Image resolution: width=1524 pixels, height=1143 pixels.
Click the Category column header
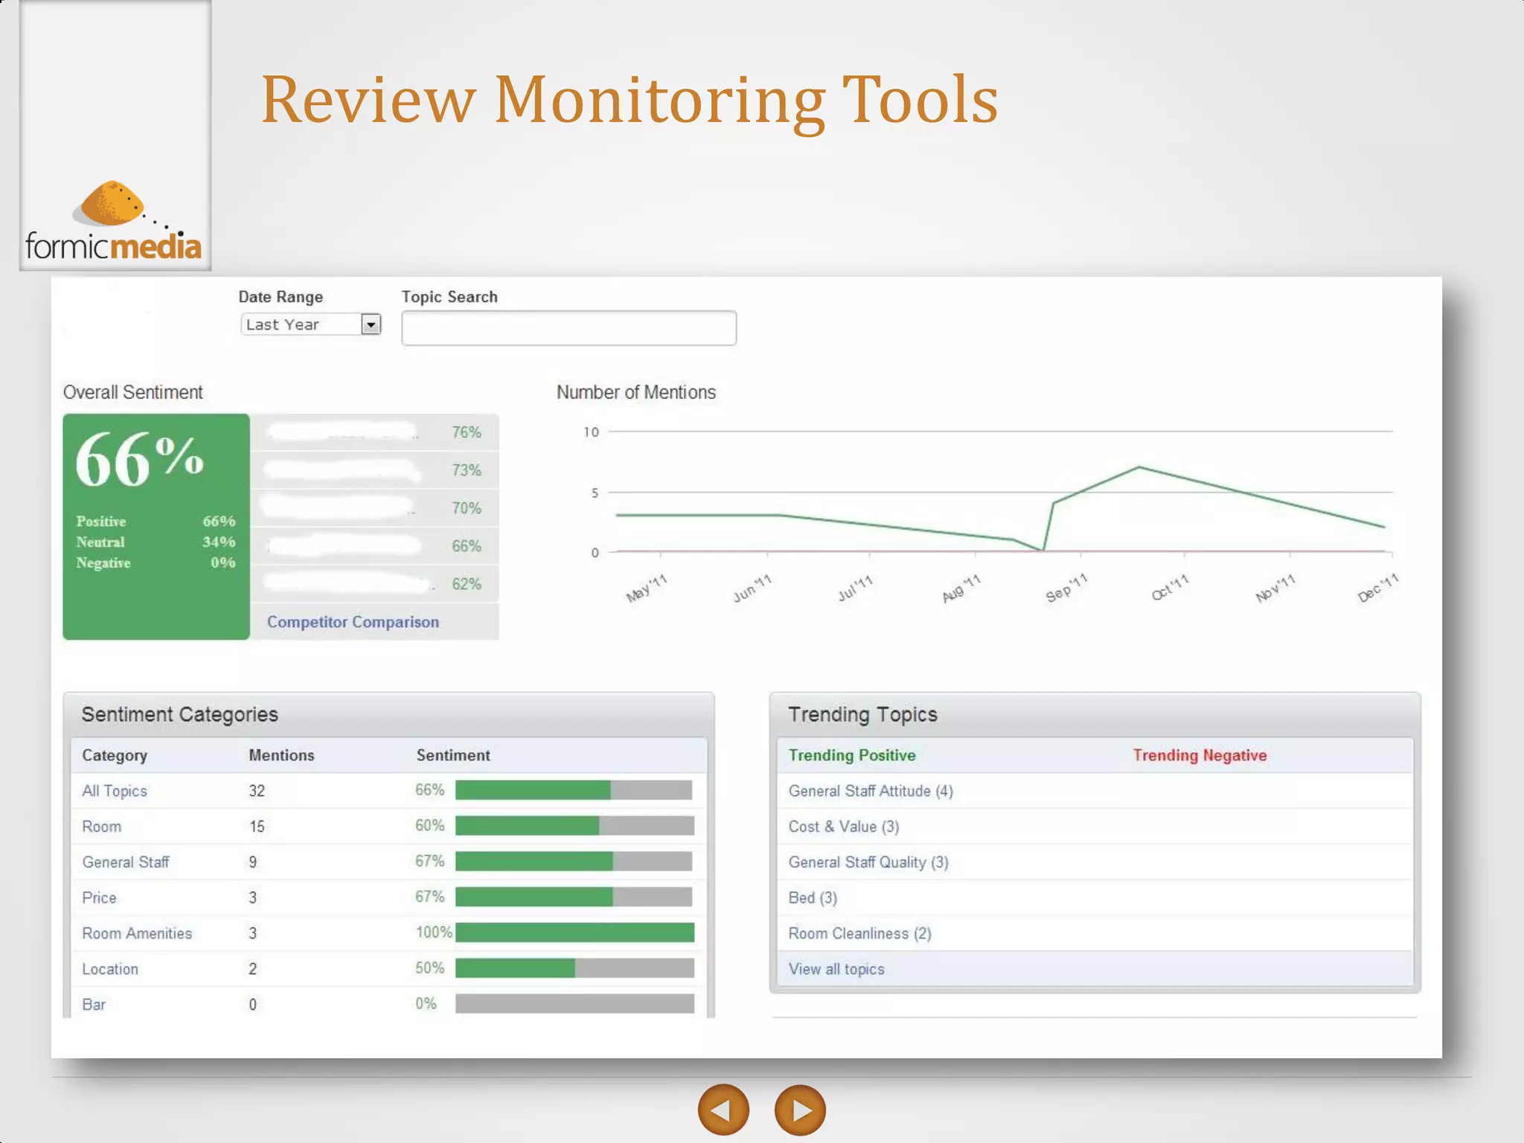(x=115, y=755)
